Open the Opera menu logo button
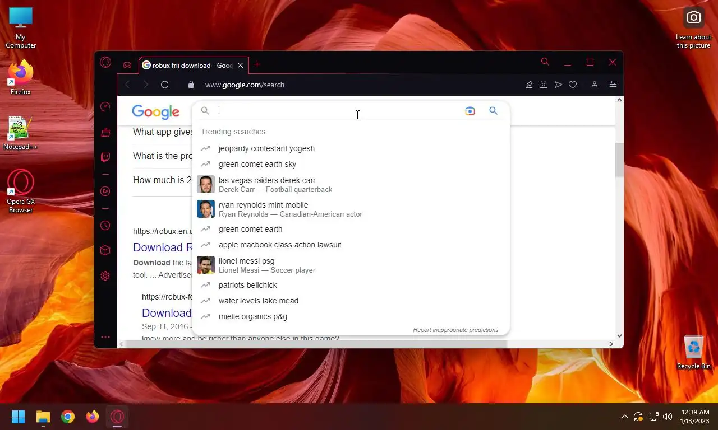This screenshot has height=430, width=718. [105, 62]
